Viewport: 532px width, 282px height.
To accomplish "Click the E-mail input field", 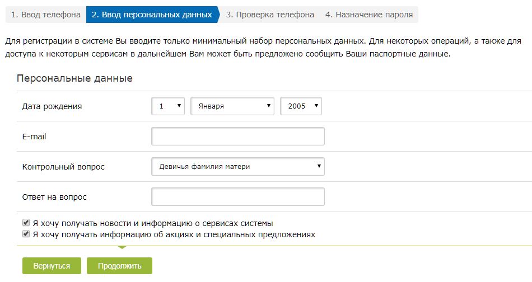I will point(237,137).
